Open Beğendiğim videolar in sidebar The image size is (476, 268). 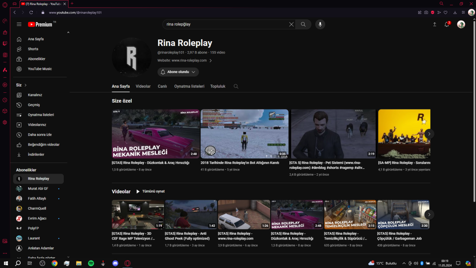pos(39,145)
